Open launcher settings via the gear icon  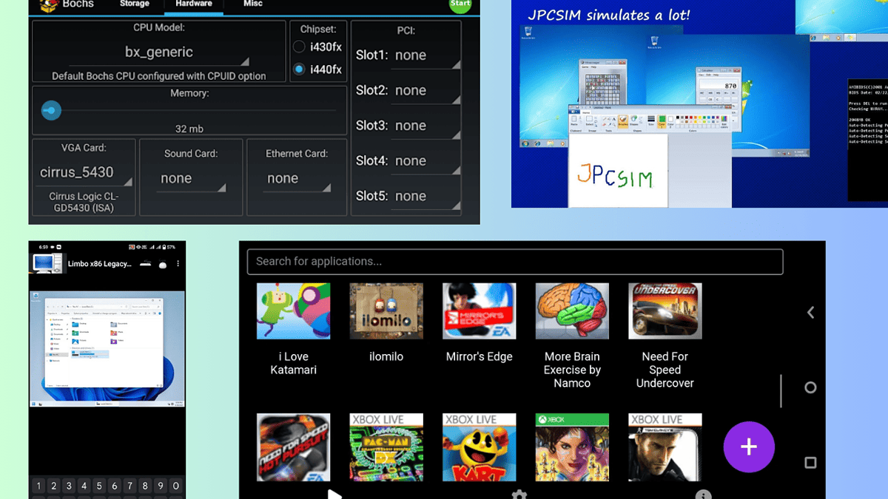coord(519,494)
